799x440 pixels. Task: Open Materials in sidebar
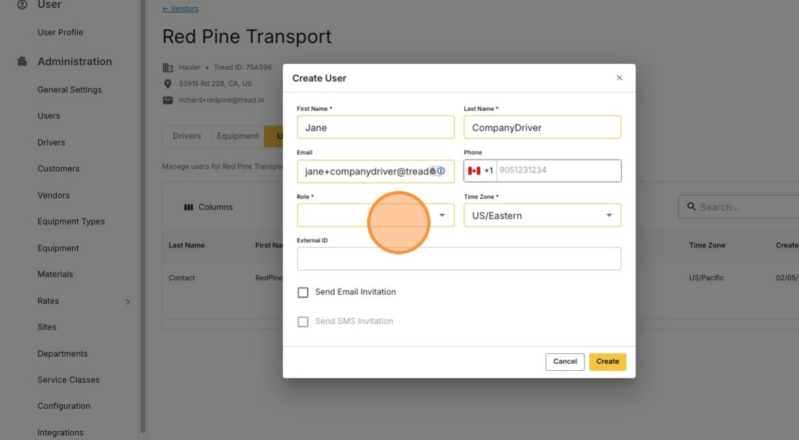(x=55, y=274)
